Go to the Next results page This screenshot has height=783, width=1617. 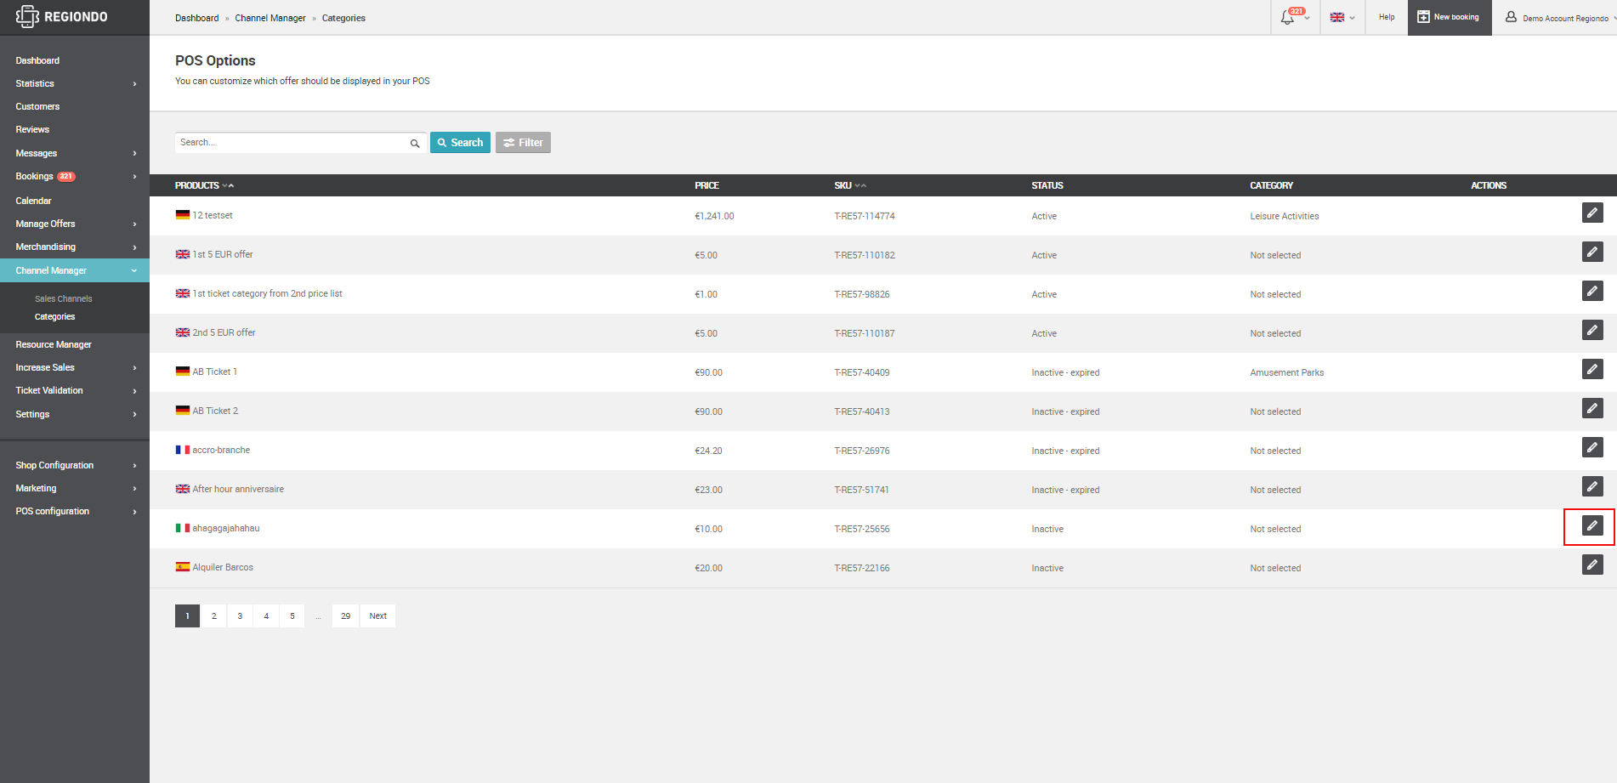(378, 616)
